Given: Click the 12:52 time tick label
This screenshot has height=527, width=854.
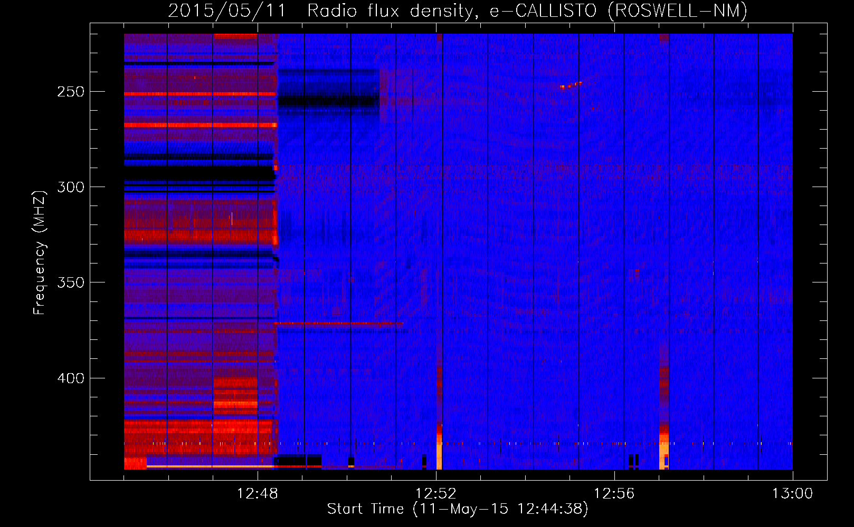Looking at the screenshot, I should click(x=436, y=493).
